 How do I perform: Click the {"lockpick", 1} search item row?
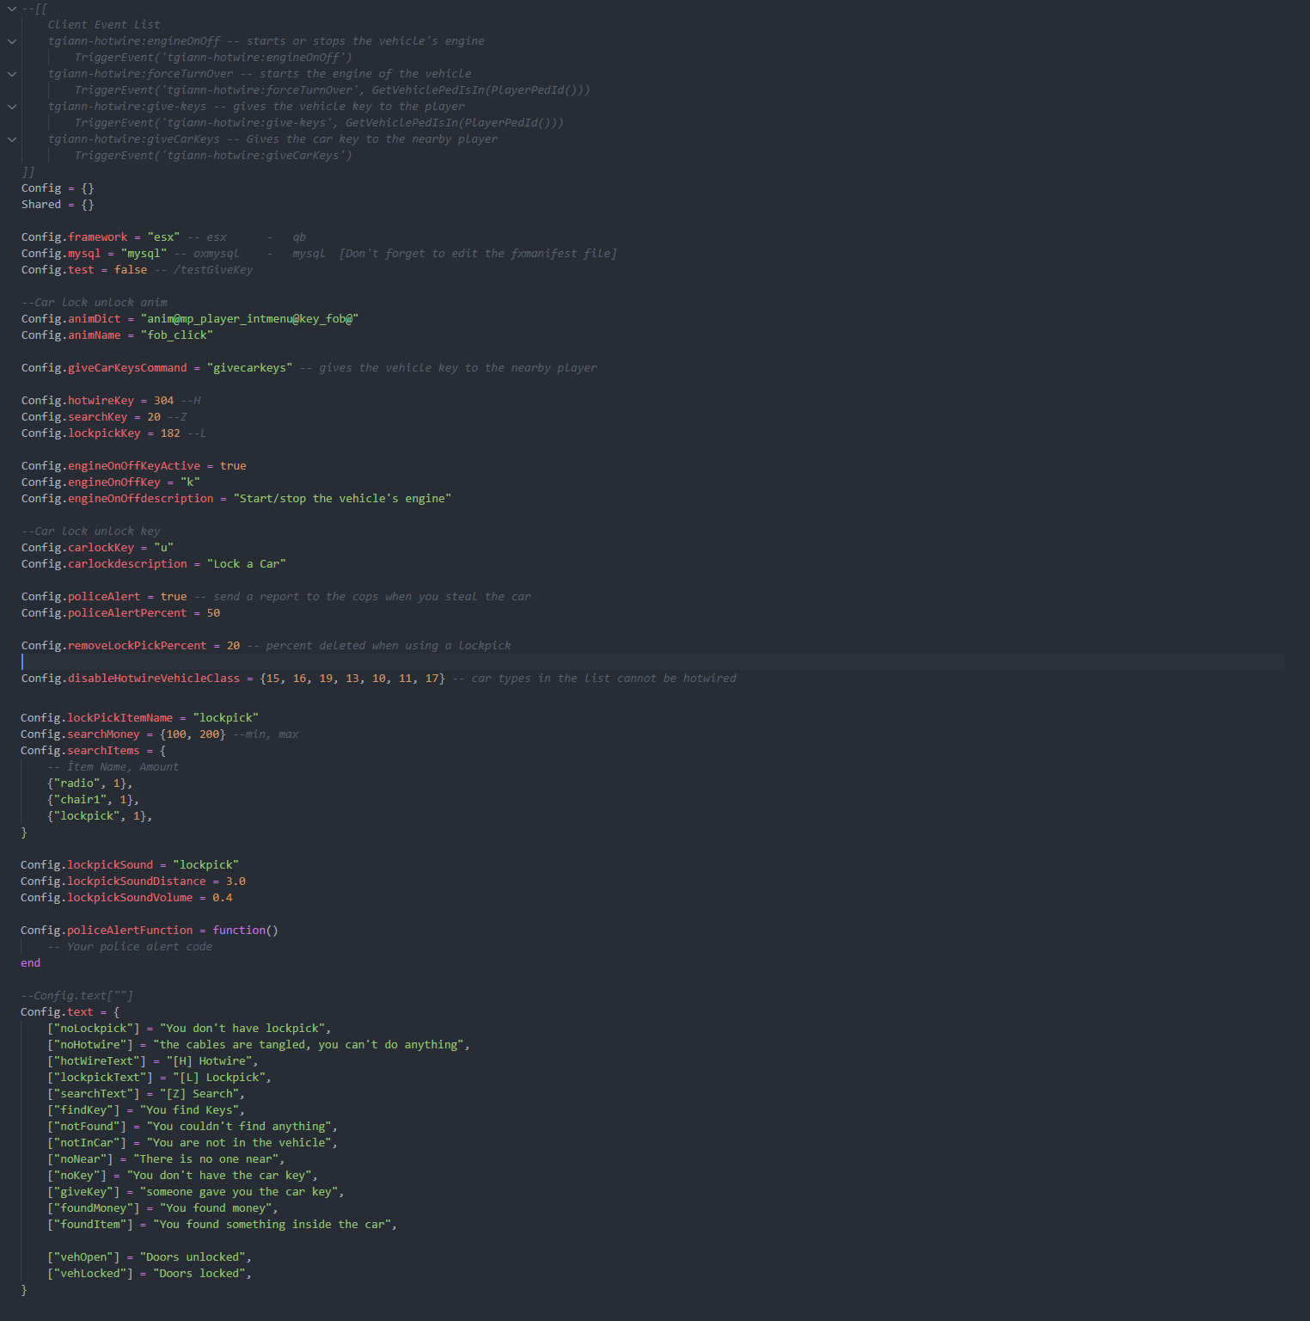coord(100,816)
